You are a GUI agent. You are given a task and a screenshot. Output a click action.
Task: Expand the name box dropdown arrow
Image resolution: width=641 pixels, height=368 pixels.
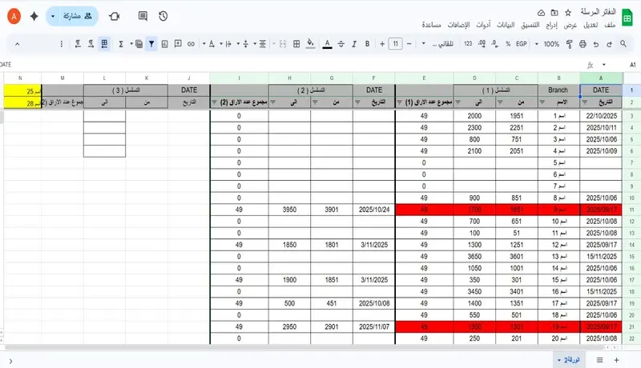point(604,65)
